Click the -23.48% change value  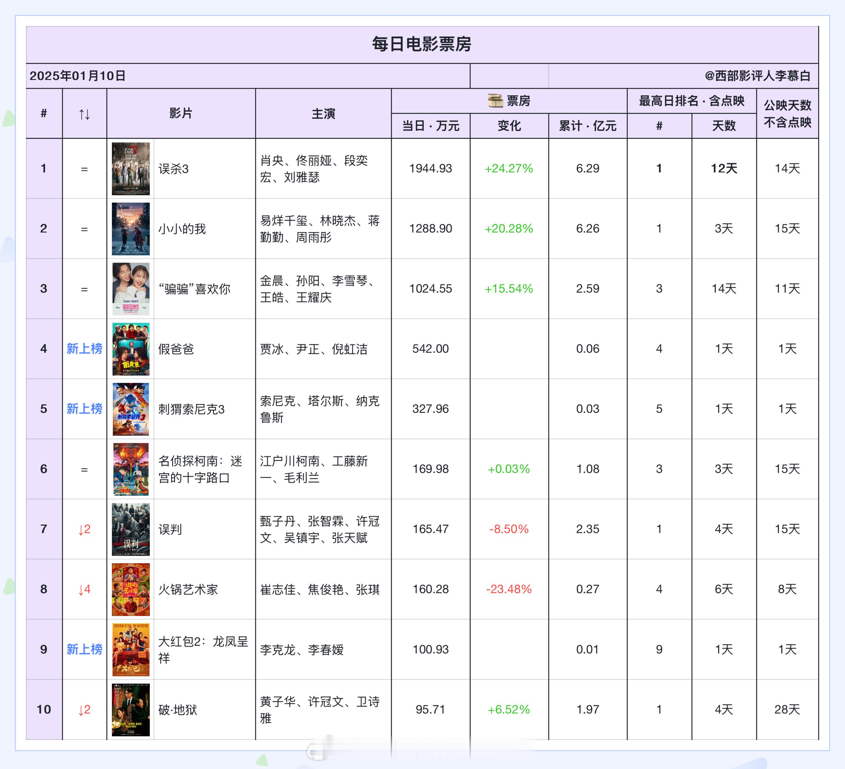[509, 589]
